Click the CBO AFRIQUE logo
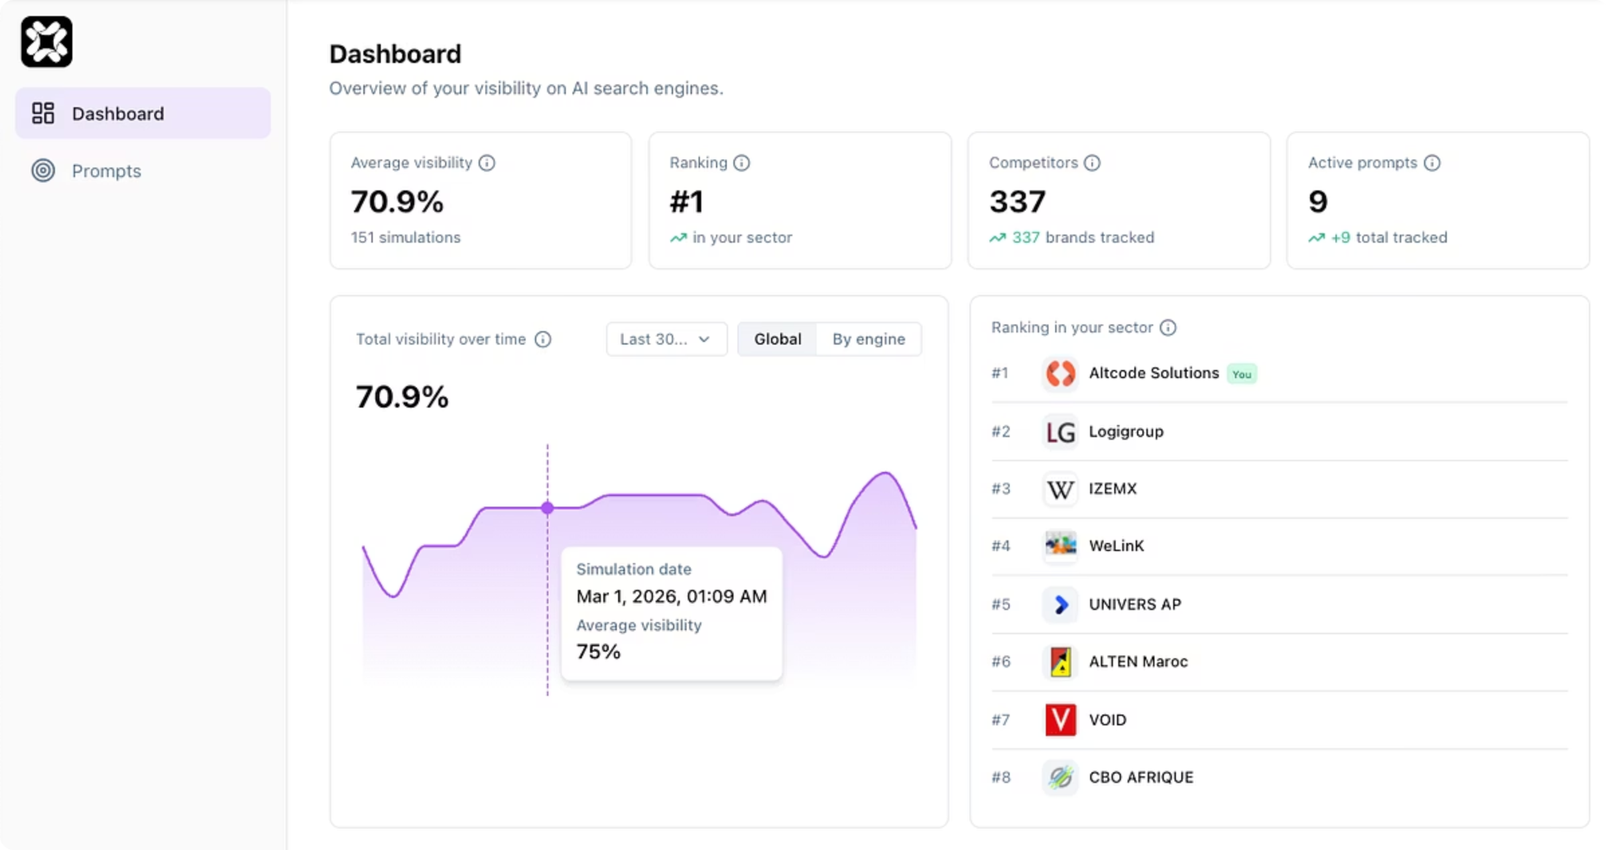The height and width of the screenshot is (850, 1609). click(1061, 778)
